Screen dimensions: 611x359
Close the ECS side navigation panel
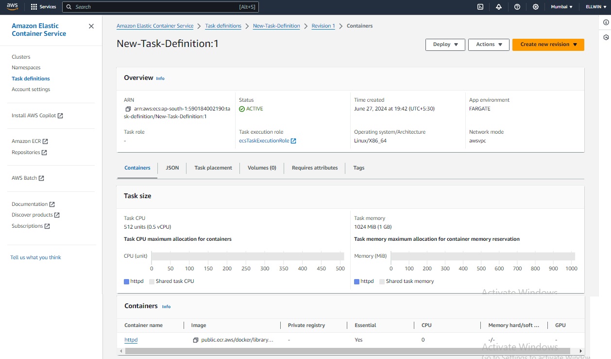pyautogui.click(x=91, y=26)
